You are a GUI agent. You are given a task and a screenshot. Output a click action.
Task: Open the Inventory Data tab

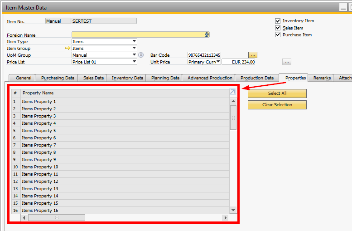pos(127,78)
